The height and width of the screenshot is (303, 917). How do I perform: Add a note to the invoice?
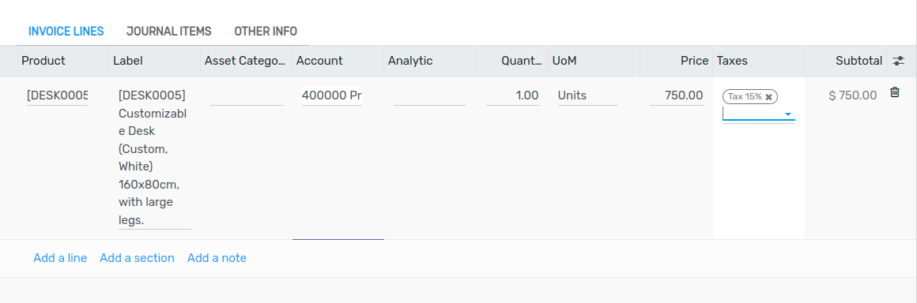[x=217, y=257]
